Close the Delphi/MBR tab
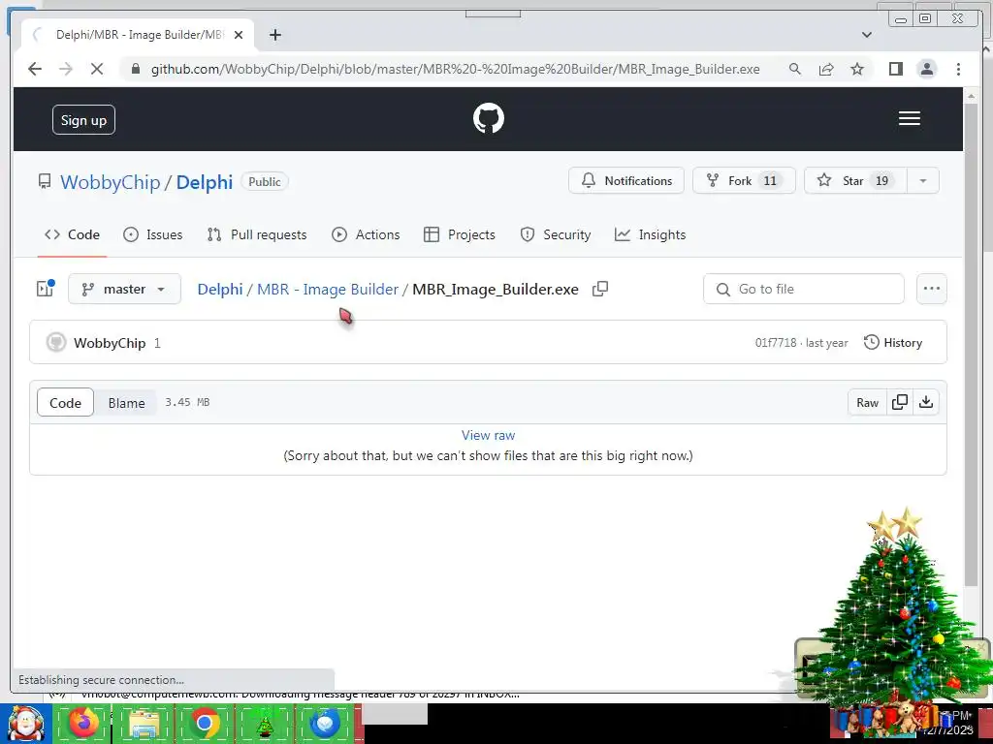The image size is (993, 744). (239, 35)
